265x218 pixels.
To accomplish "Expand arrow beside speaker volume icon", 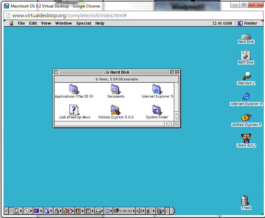I will pyautogui.click(x=144, y=211).
